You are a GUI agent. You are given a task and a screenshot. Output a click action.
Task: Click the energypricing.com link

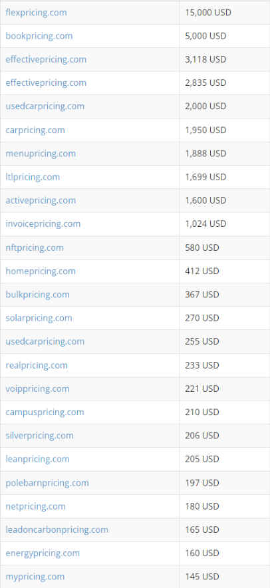(x=43, y=553)
